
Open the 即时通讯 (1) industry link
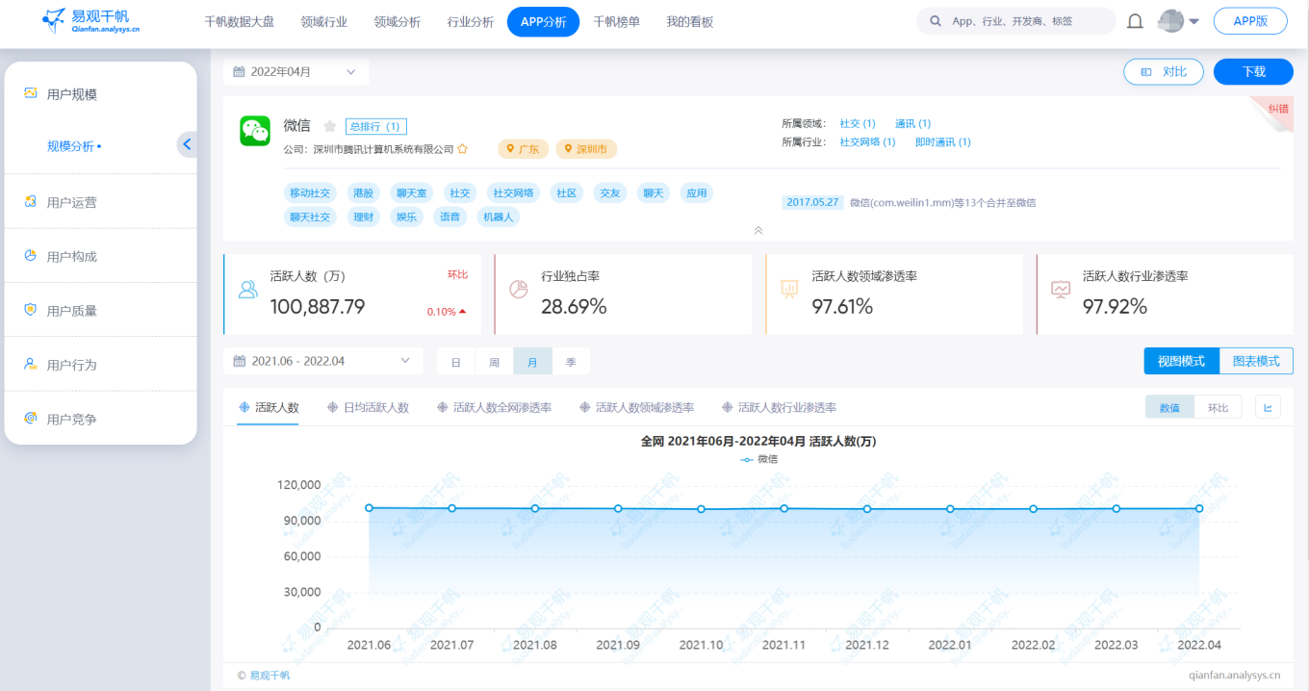tap(943, 141)
